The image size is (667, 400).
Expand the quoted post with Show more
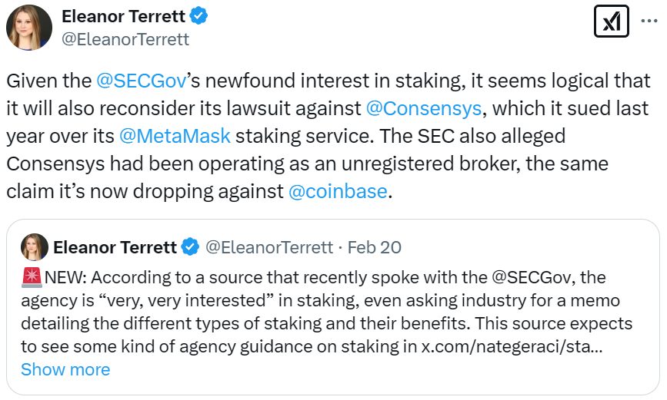[65, 369]
